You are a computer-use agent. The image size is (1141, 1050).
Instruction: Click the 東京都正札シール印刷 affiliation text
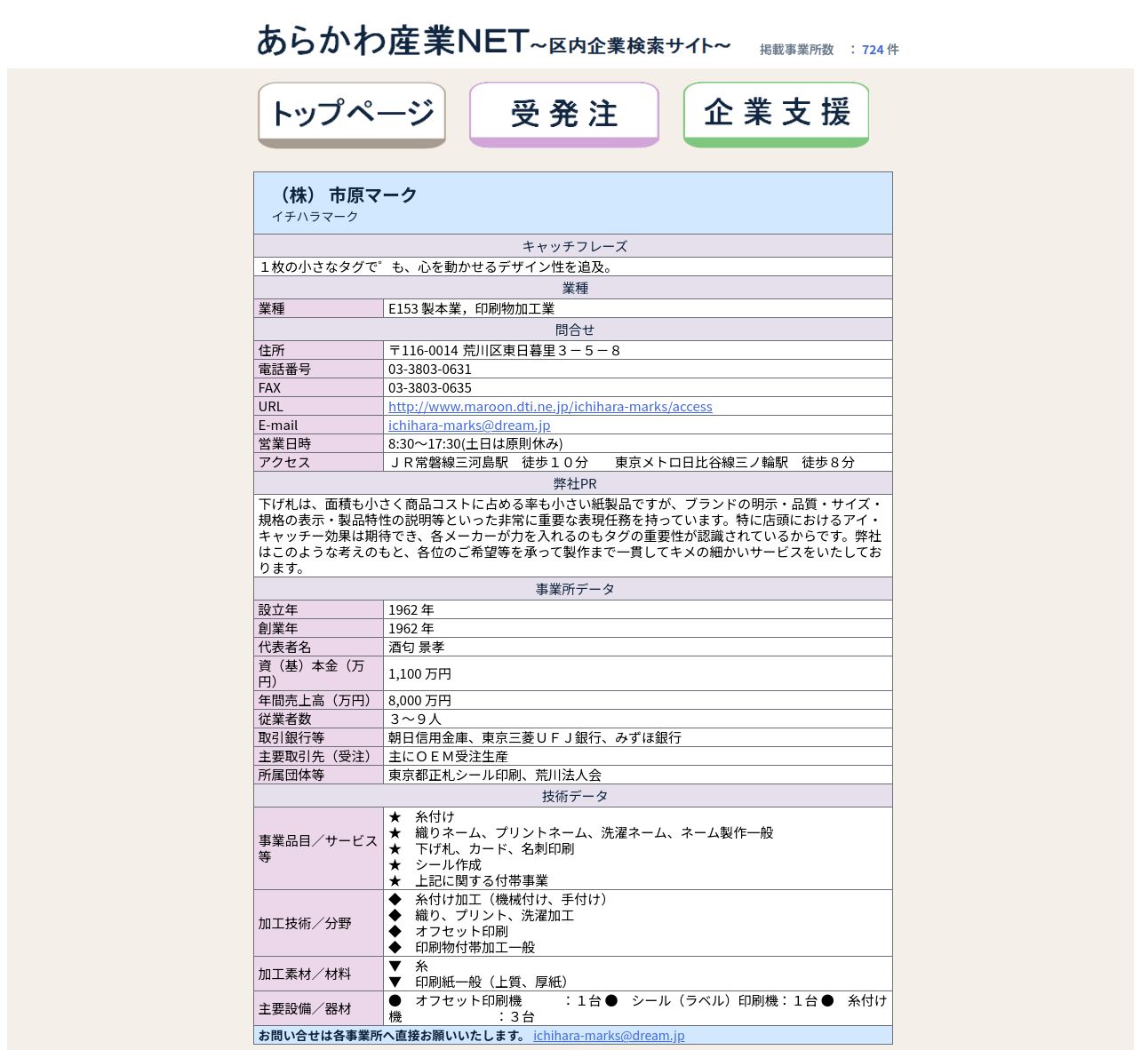point(495,776)
